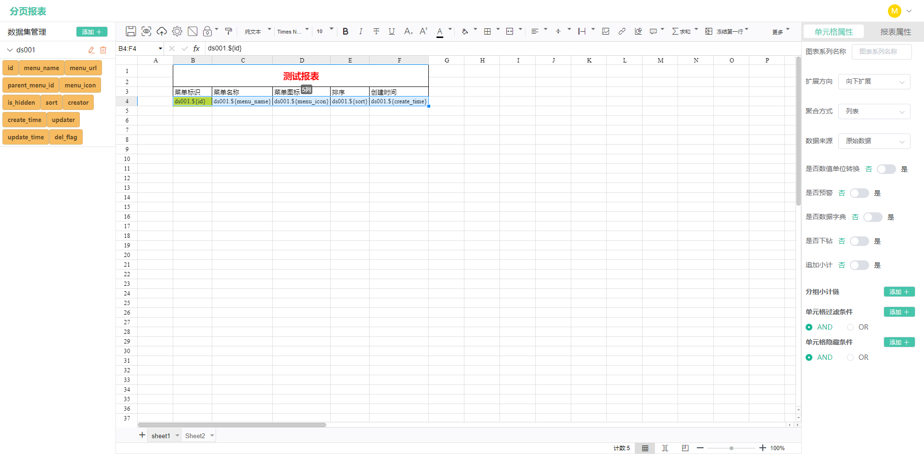Viewport: 924px width, 454px height.
Task: Select the format painter tool
Action: [229, 31]
